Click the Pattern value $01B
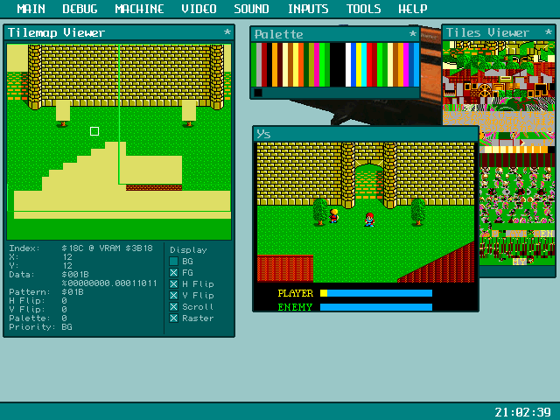This screenshot has height=420, width=560. (73, 292)
